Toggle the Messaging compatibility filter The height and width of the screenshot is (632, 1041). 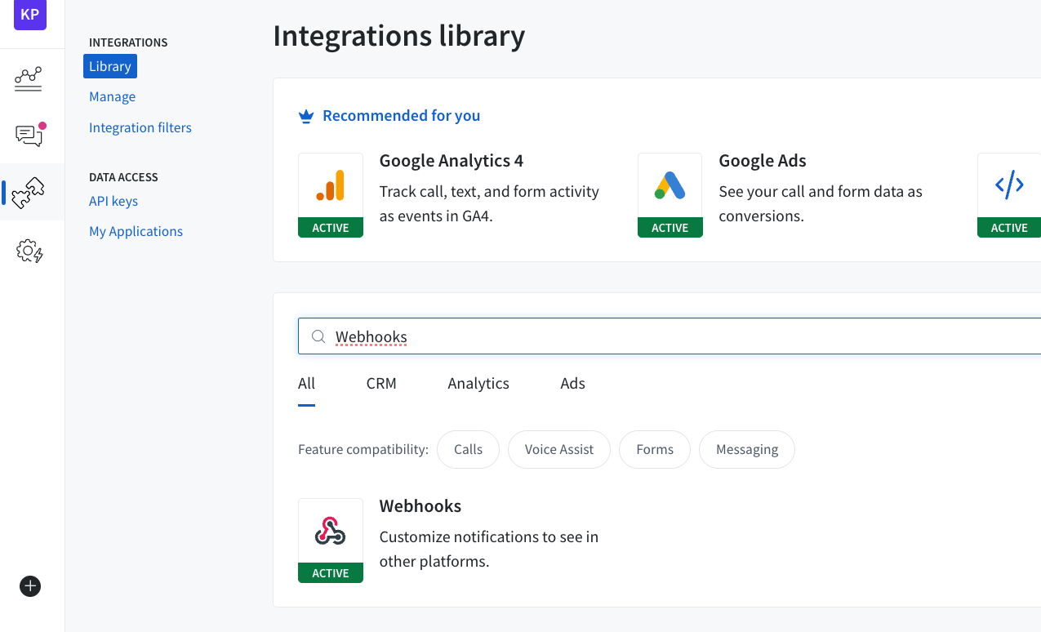pos(747,449)
